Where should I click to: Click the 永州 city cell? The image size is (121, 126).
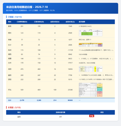(10, 63)
